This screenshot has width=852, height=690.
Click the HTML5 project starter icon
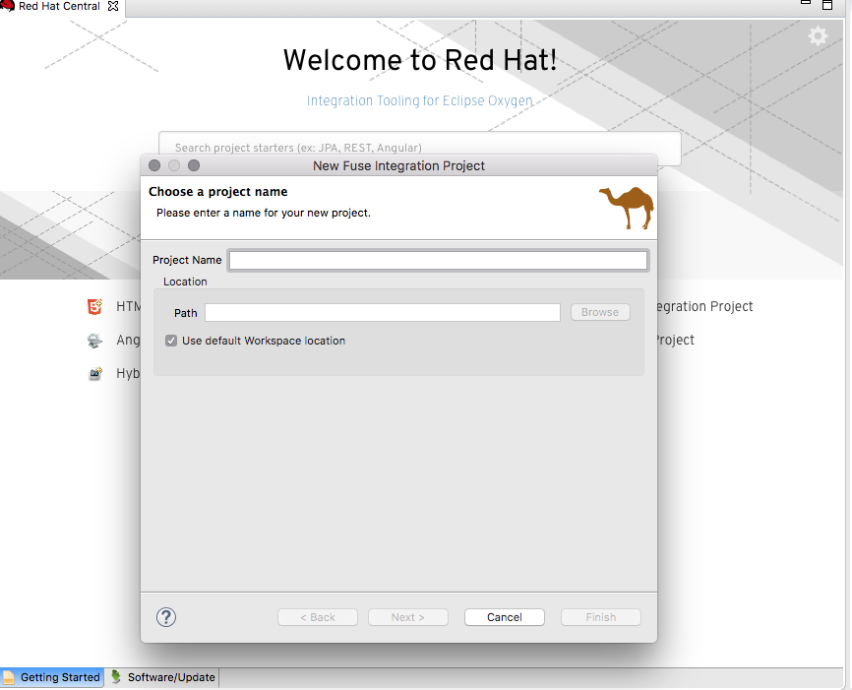tap(94, 307)
